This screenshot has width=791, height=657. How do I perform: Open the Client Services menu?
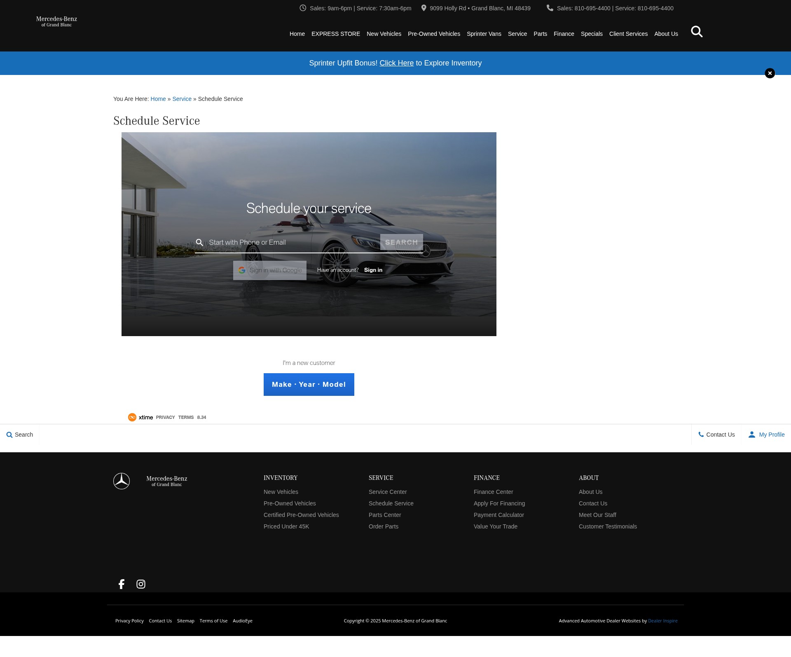click(628, 34)
